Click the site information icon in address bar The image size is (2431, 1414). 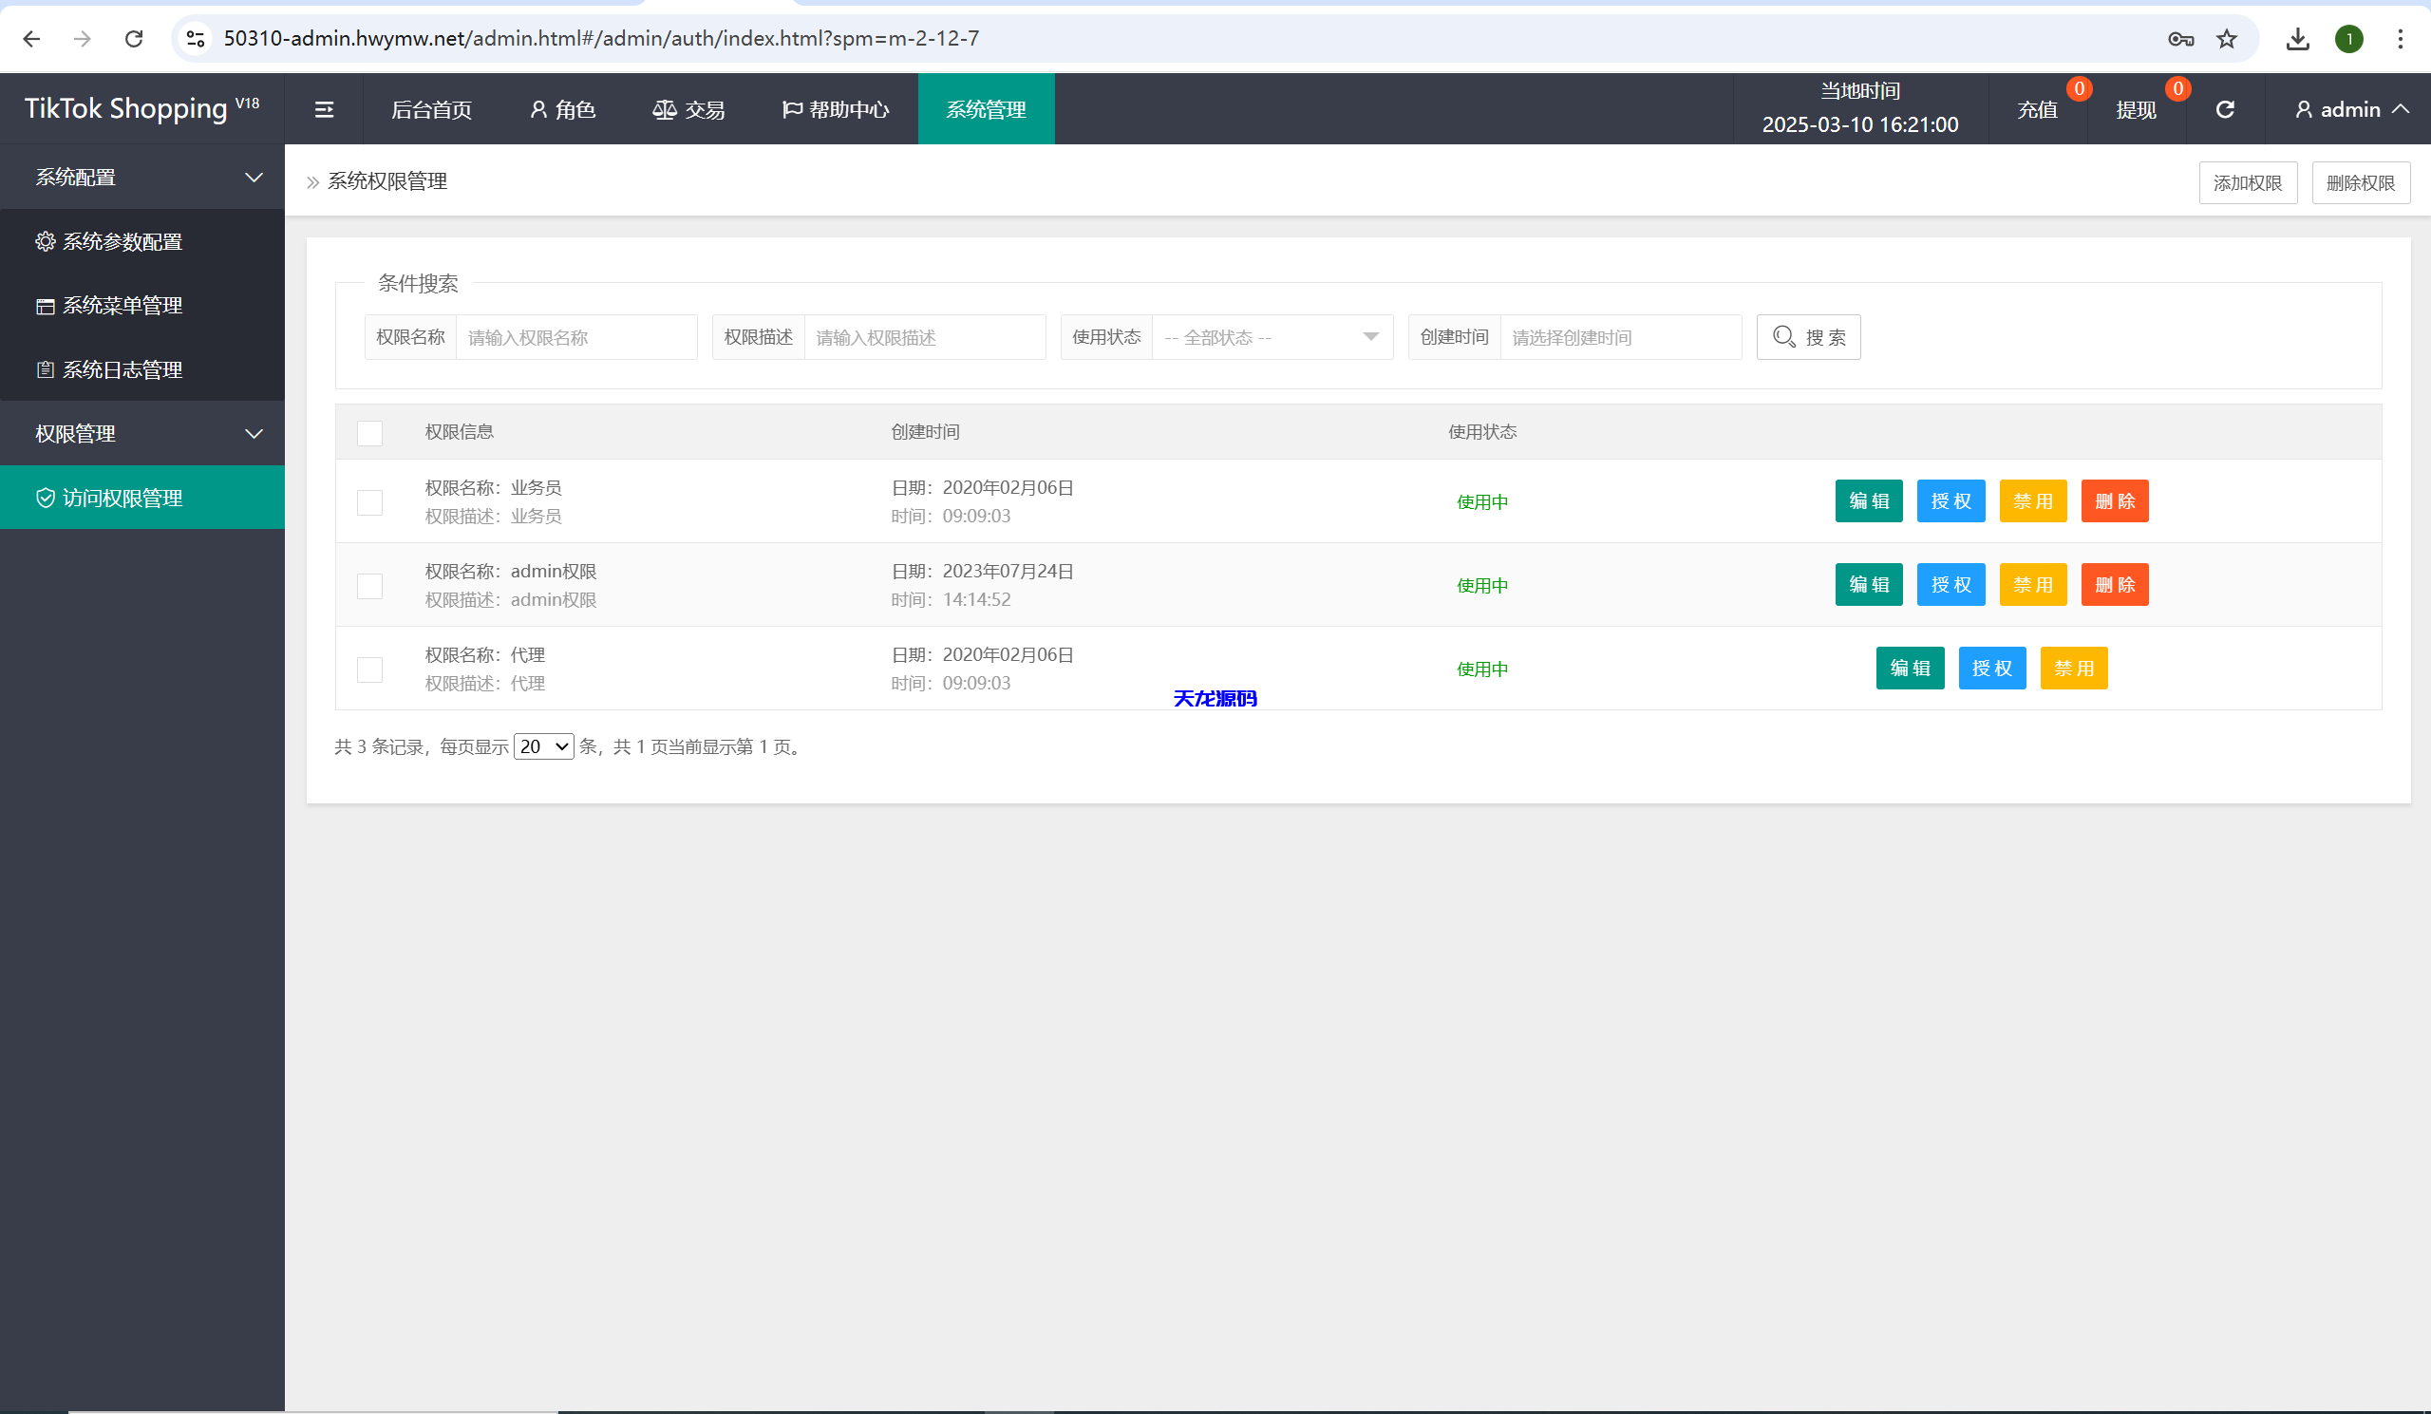196,39
